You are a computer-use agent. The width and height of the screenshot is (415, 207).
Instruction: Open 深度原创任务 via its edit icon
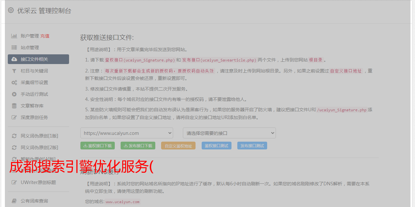click(x=14, y=117)
